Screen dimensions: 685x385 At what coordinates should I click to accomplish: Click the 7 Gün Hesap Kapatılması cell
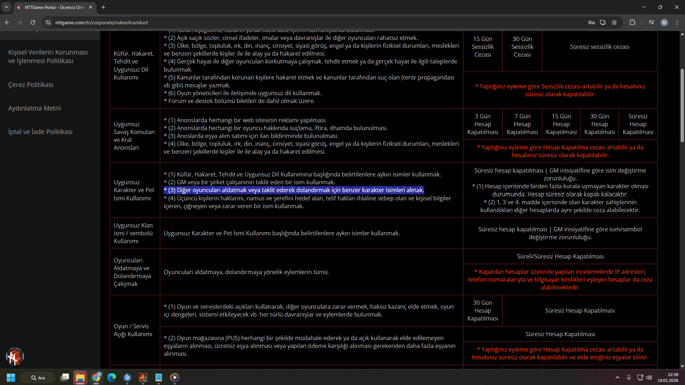click(x=522, y=124)
